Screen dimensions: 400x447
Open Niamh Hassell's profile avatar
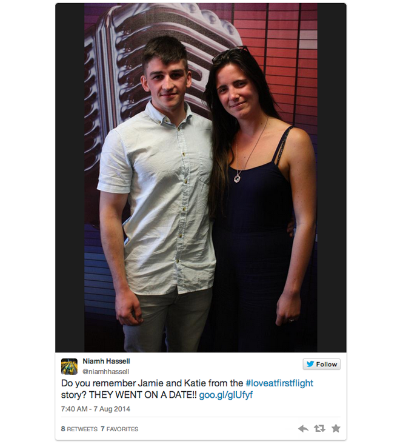(x=69, y=366)
